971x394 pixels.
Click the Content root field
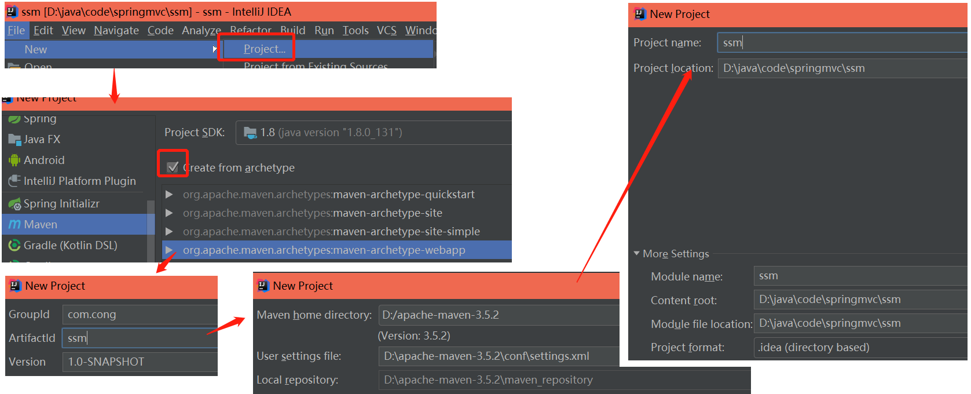pyautogui.click(x=860, y=300)
